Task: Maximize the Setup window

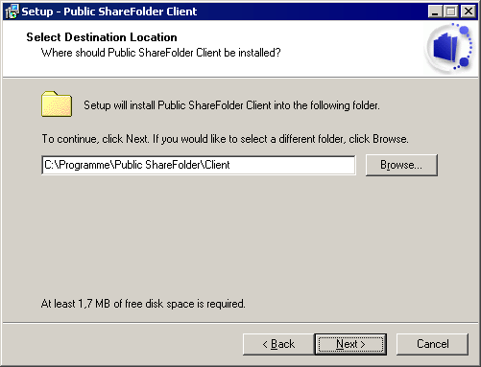Action: click(451, 11)
